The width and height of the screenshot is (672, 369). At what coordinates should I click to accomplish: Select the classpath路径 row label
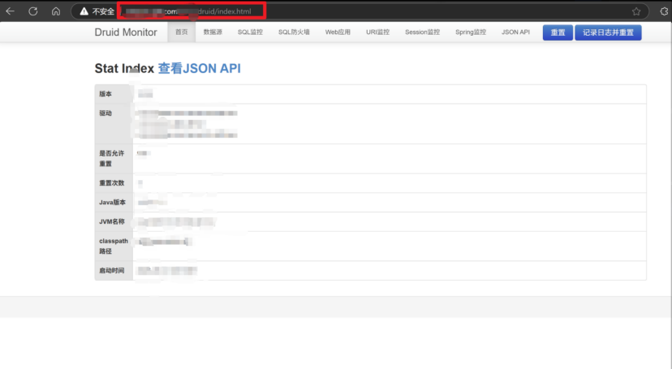click(114, 247)
